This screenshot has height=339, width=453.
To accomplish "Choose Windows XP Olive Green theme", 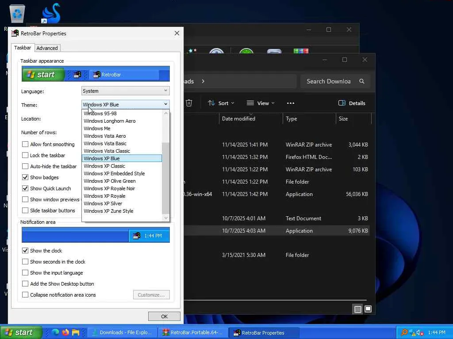I will [122, 181].
